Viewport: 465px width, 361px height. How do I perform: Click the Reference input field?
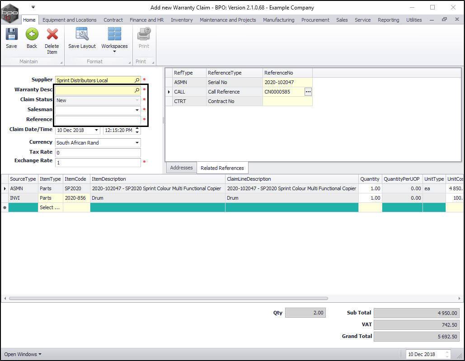(x=98, y=120)
